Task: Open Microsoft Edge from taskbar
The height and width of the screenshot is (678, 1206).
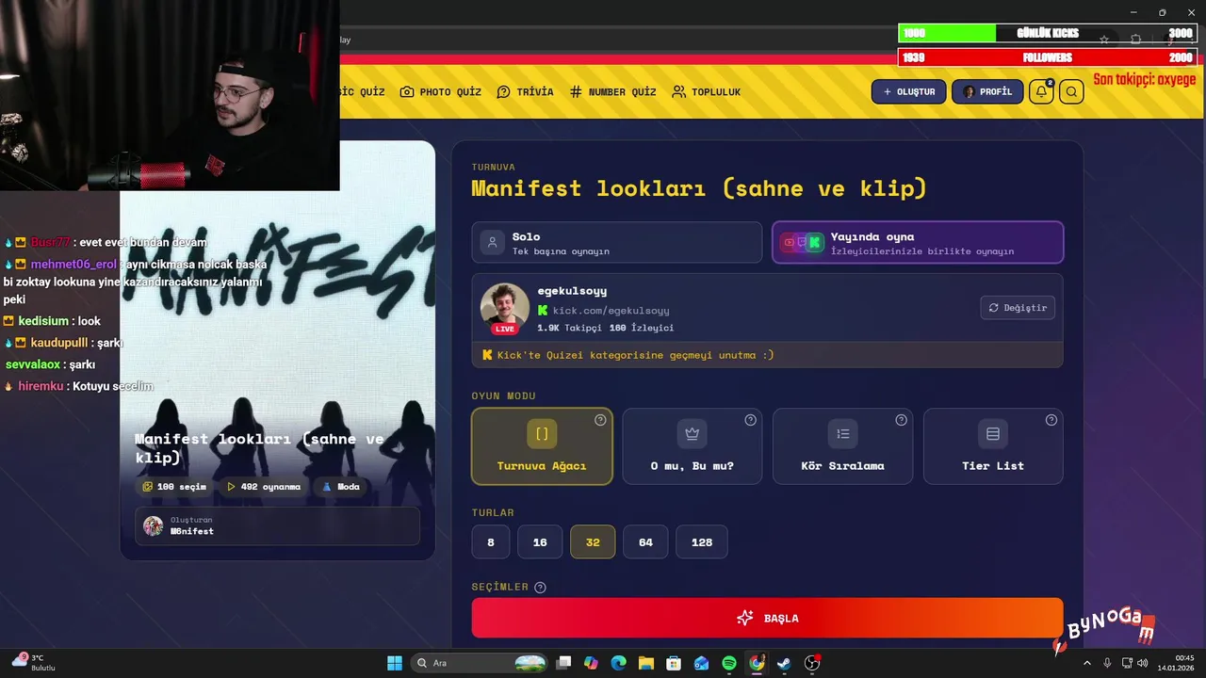Action: (618, 663)
